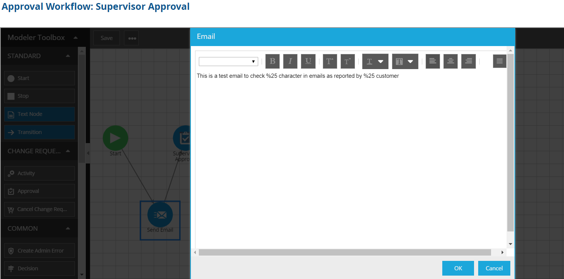This screenshot has height=279, width=564.
Task: Collapse the COMMON toolbox section
Action: (68, 228)
